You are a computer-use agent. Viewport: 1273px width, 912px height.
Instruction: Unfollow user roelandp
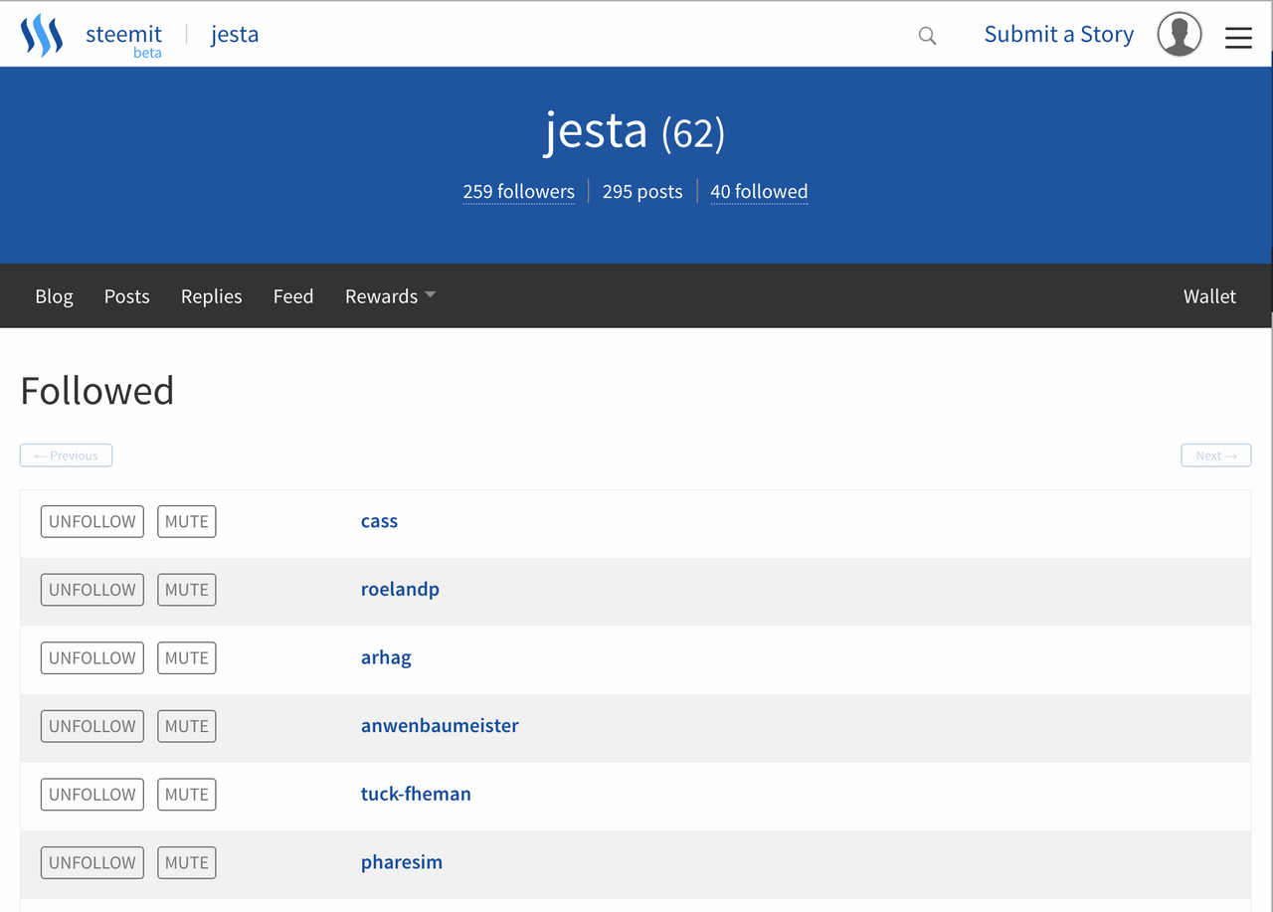pos(92,590)
